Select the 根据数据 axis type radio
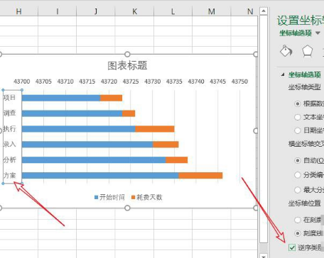 [298, 103]
